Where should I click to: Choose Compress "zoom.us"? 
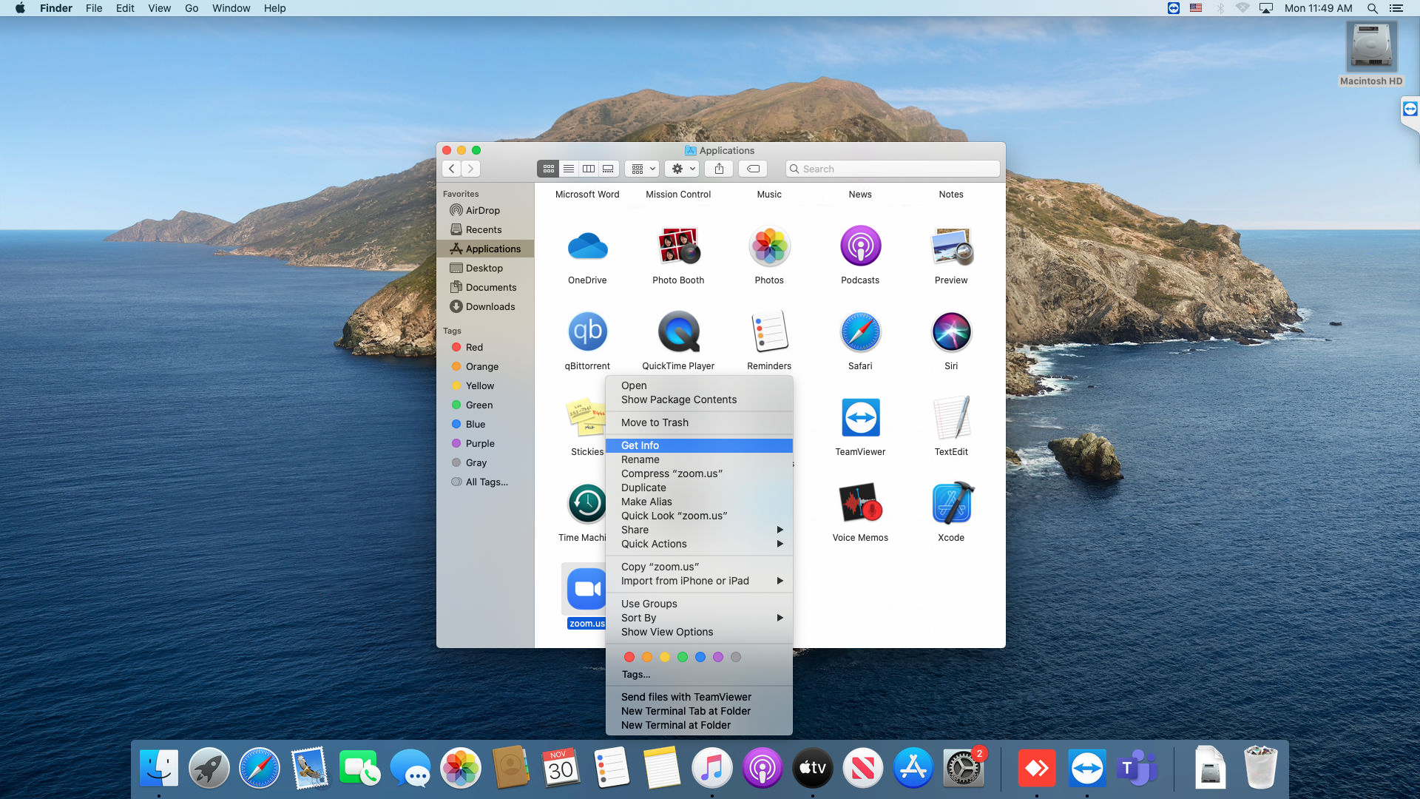click(x=699, y=473)
